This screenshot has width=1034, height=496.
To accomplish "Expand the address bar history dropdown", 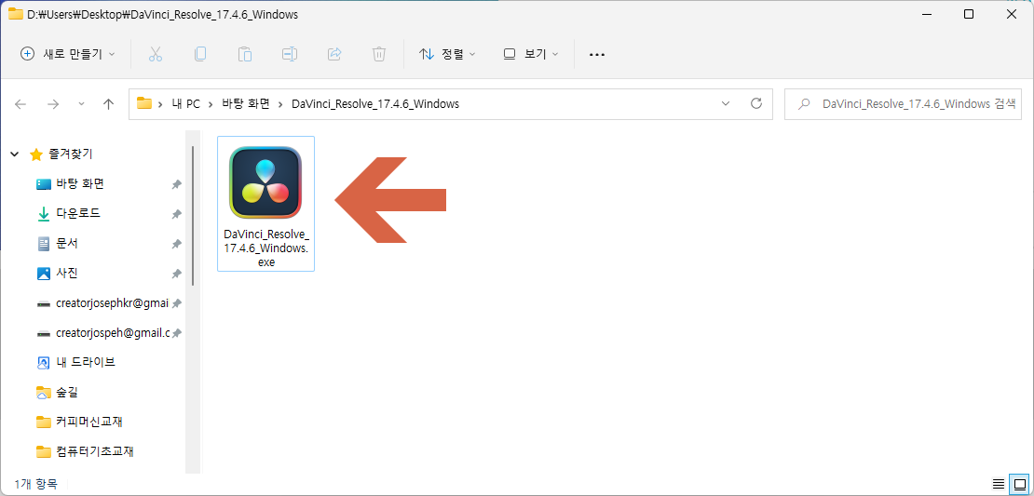I will click(x=726, y=104).
